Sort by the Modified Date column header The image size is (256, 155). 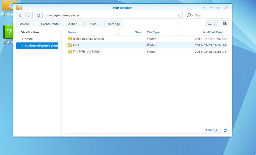point(213,32)
